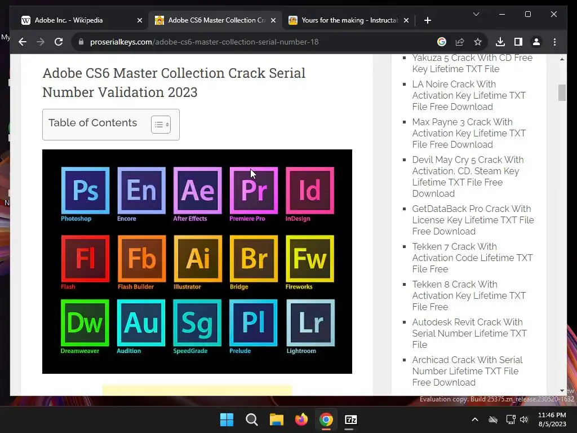Click the page title heading
Viewport: 577px width, 433px height.
point(174,82)
